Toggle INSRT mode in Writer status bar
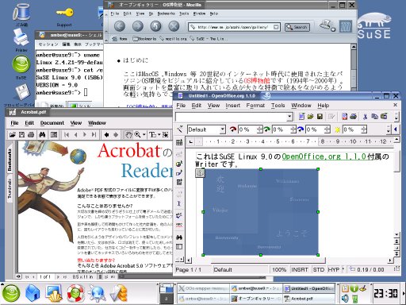This screenshot has height=305, width=406. click(x=300, y=269)
